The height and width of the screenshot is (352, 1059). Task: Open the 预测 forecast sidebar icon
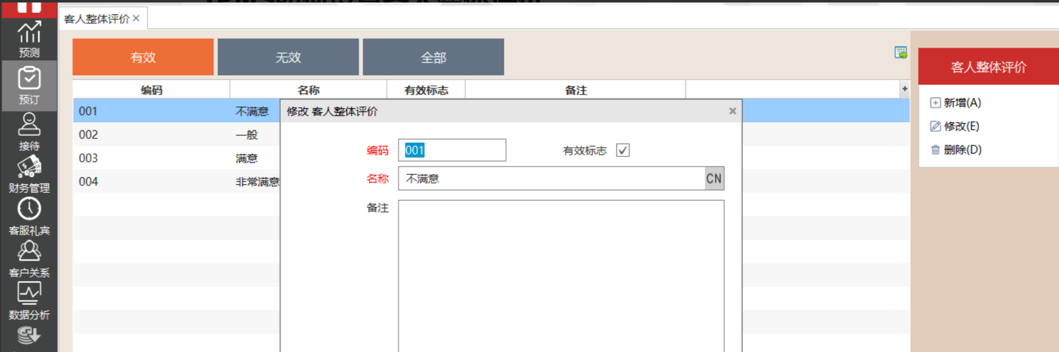29,39
